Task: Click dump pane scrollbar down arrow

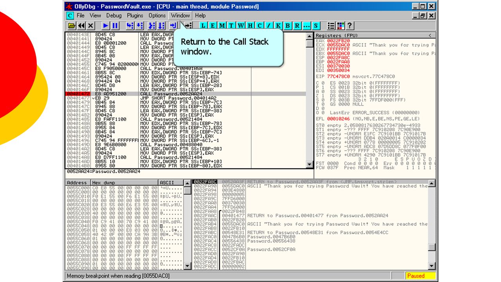Action: (188, 266)
